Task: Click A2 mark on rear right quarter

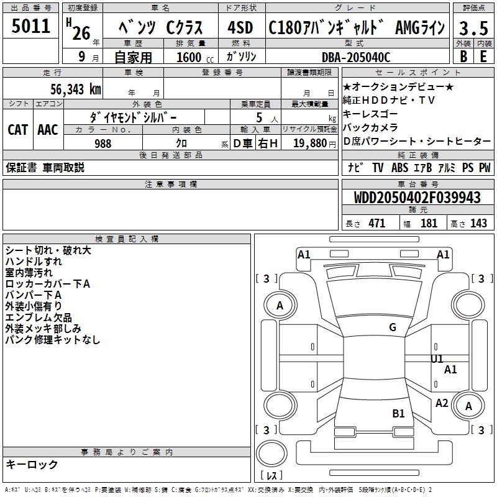Action: [442, 403]
